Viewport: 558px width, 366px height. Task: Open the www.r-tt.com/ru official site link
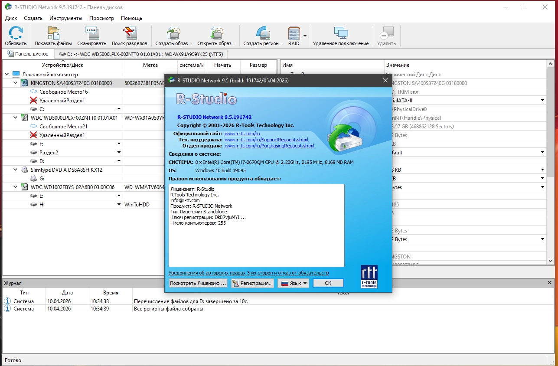242,134
